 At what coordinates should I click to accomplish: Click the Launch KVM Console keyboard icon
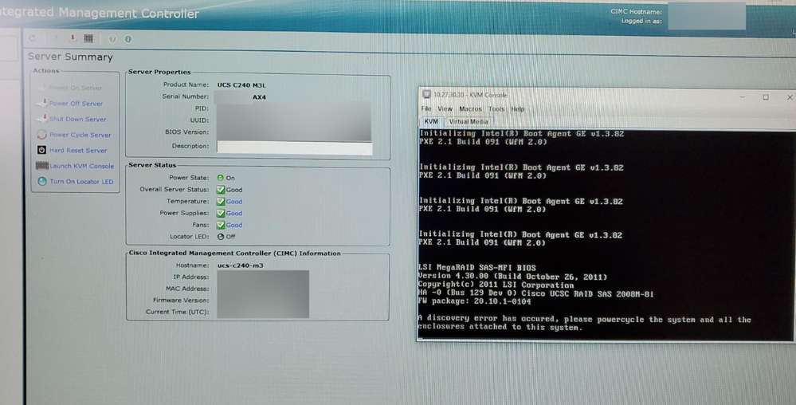tap(42, 166)
